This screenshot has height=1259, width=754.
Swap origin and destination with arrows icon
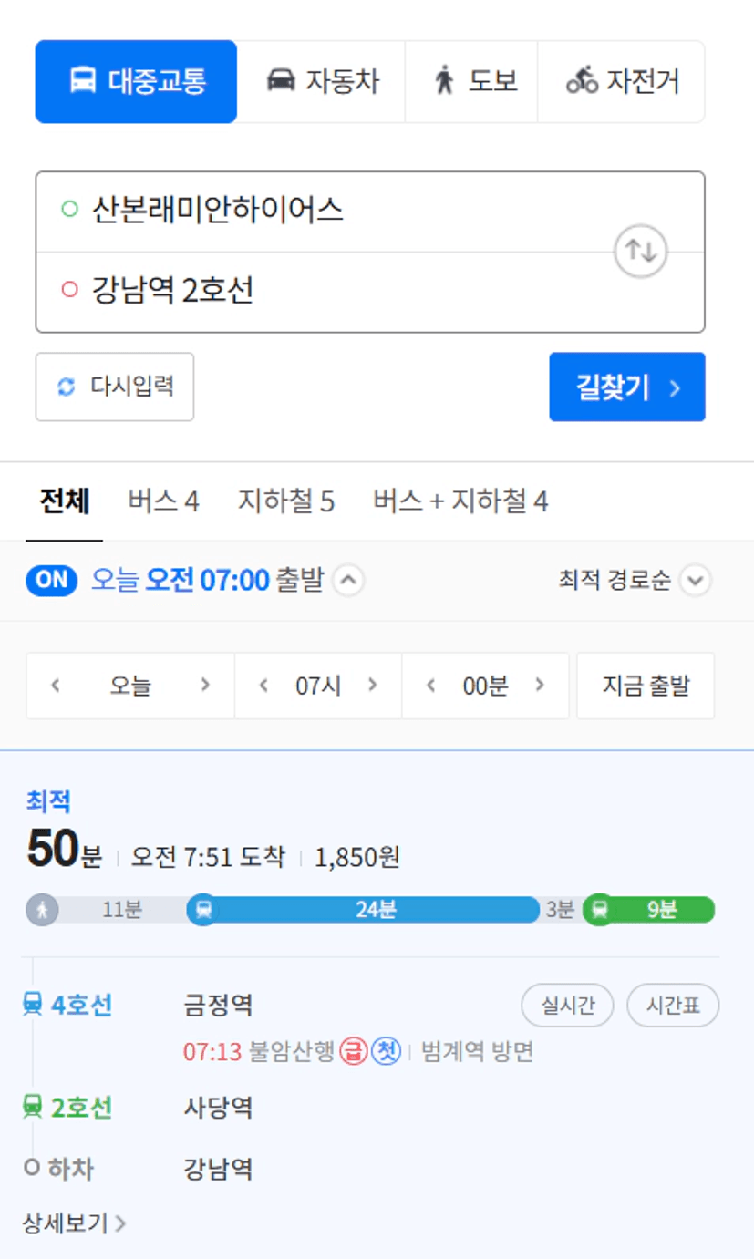point(641,251)
